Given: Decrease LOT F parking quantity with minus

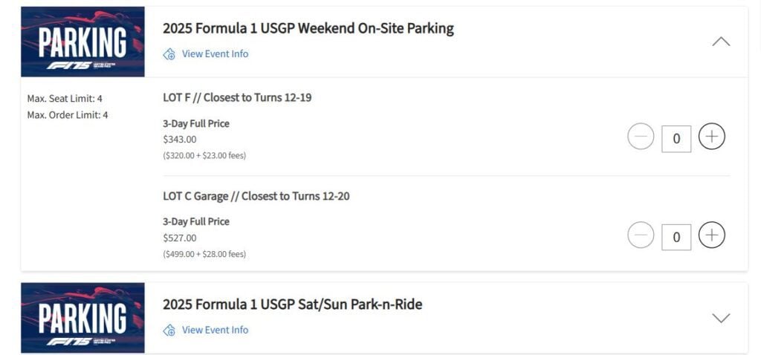Looking at the screenshot, I should tap(641, 137).
